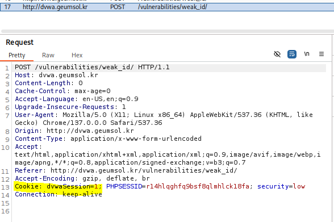Click POST method cell in row 17
The height and width of the screenshot is (222, 334).
(x=118, y=7)
